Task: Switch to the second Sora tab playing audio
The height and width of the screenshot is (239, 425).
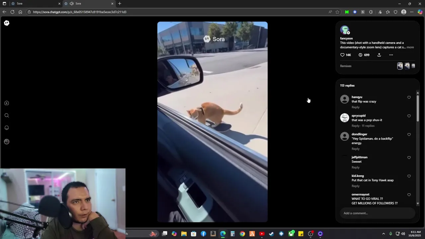Action: pos(89,4)
